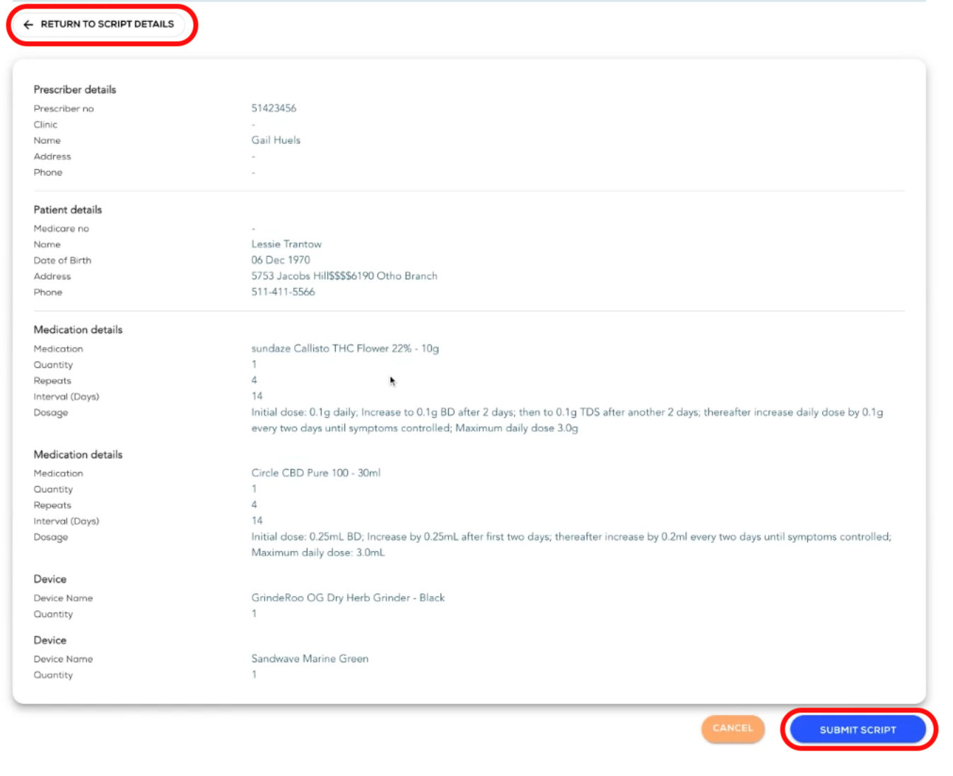Select prescriber number 51423456
Viewport: 953px width, 776px height.
[x=274, y=108]
